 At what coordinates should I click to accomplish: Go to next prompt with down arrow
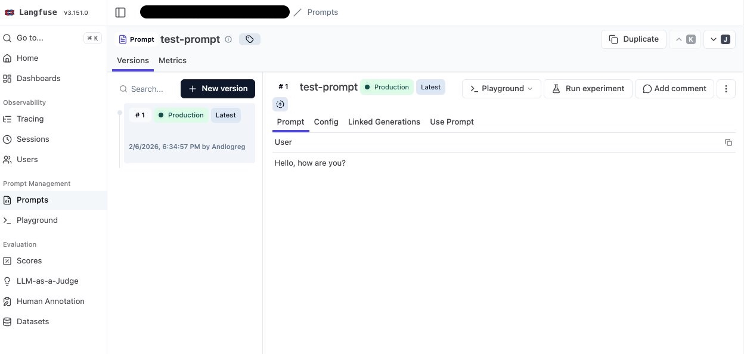pos(719,39)
